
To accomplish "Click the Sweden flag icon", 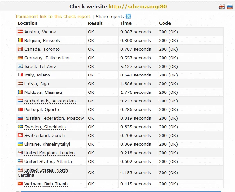I will pos(20,127).
